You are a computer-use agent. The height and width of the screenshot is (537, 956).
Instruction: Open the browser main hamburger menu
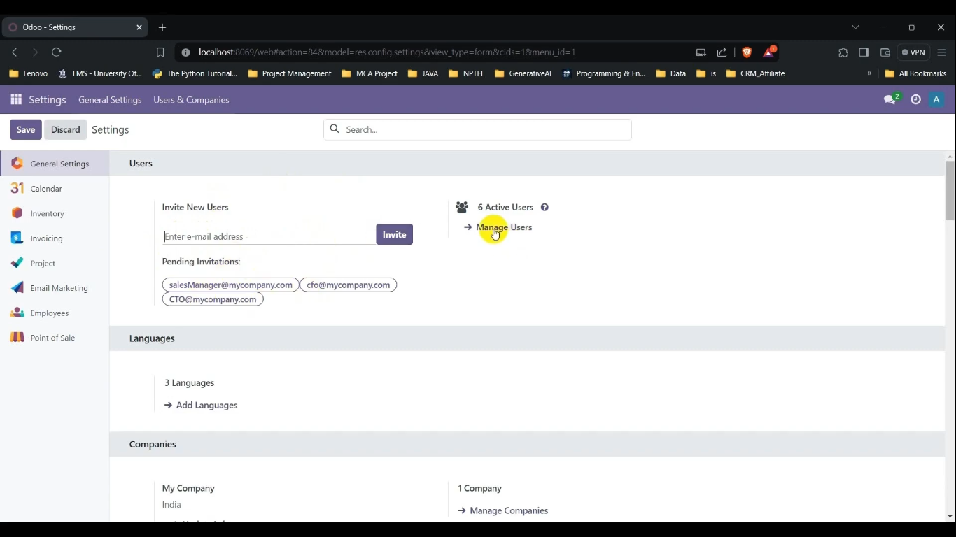[941, 52]
